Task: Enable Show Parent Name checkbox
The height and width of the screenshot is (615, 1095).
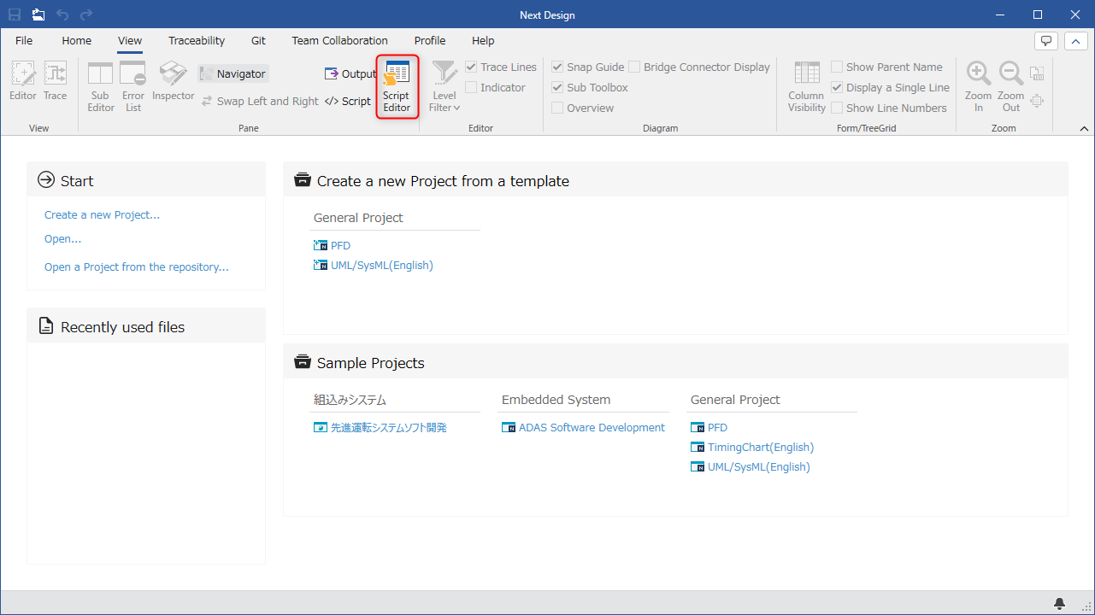Action: coord(887,67)
